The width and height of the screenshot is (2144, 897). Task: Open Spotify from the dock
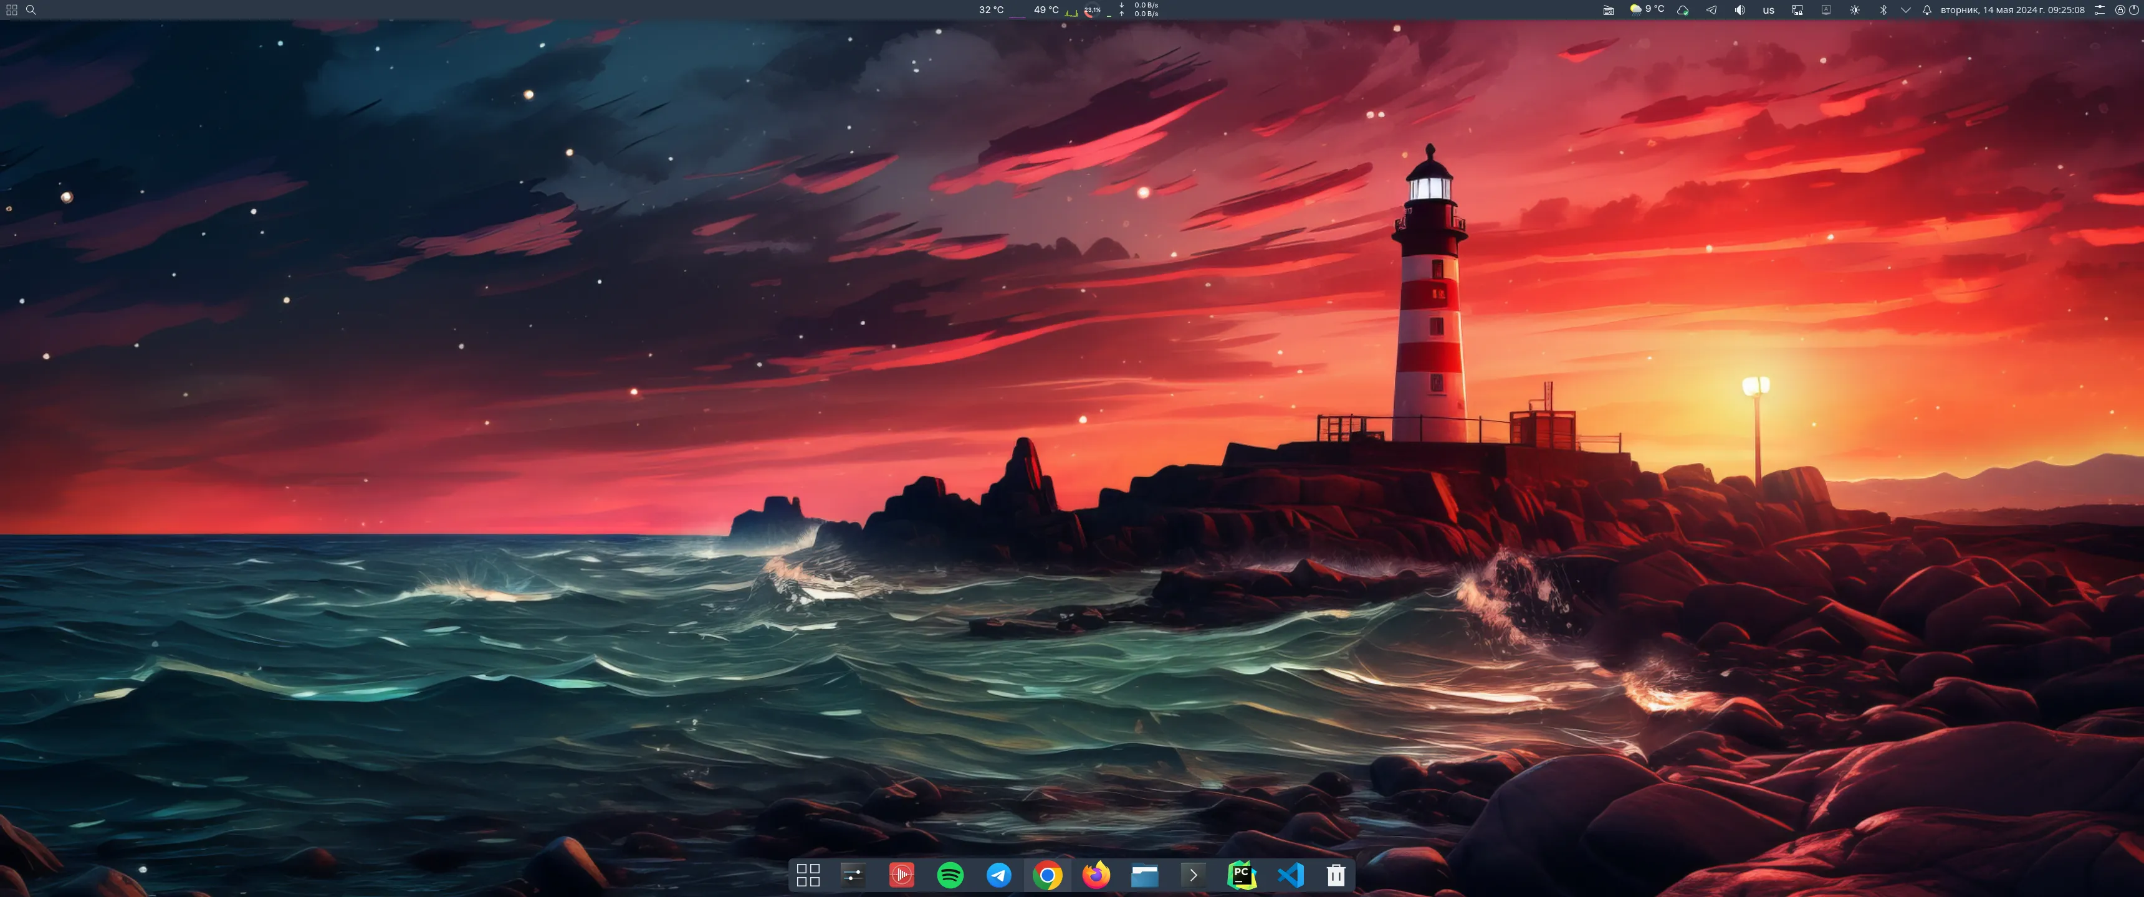pyautogui.click(x=950, y=875)
